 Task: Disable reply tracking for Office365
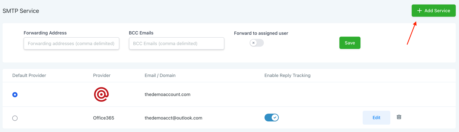pyautogui.click(x=271, y=117)
